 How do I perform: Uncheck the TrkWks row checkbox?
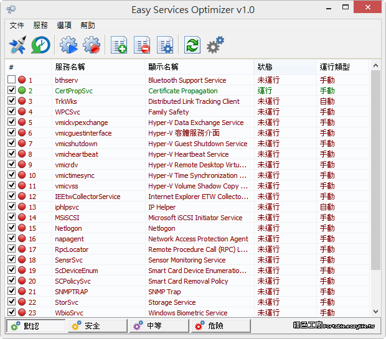[11, 101]
